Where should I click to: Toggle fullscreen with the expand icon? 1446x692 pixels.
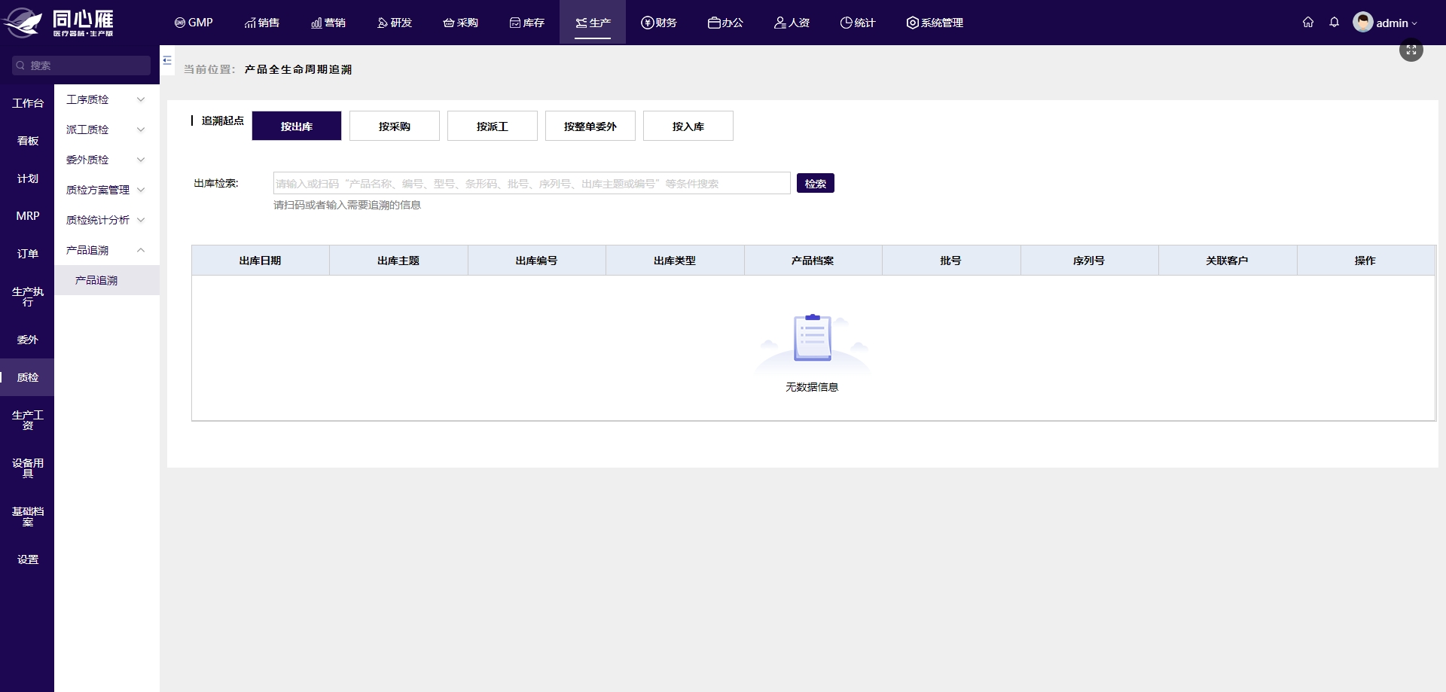point(1411,50)
